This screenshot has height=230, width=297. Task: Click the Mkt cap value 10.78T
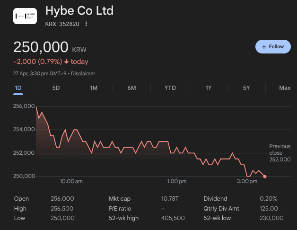pos(170,199)
